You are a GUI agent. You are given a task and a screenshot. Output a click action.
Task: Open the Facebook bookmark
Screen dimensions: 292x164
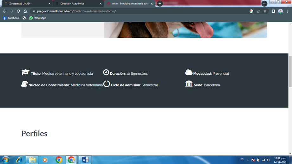tap(11, 18)
